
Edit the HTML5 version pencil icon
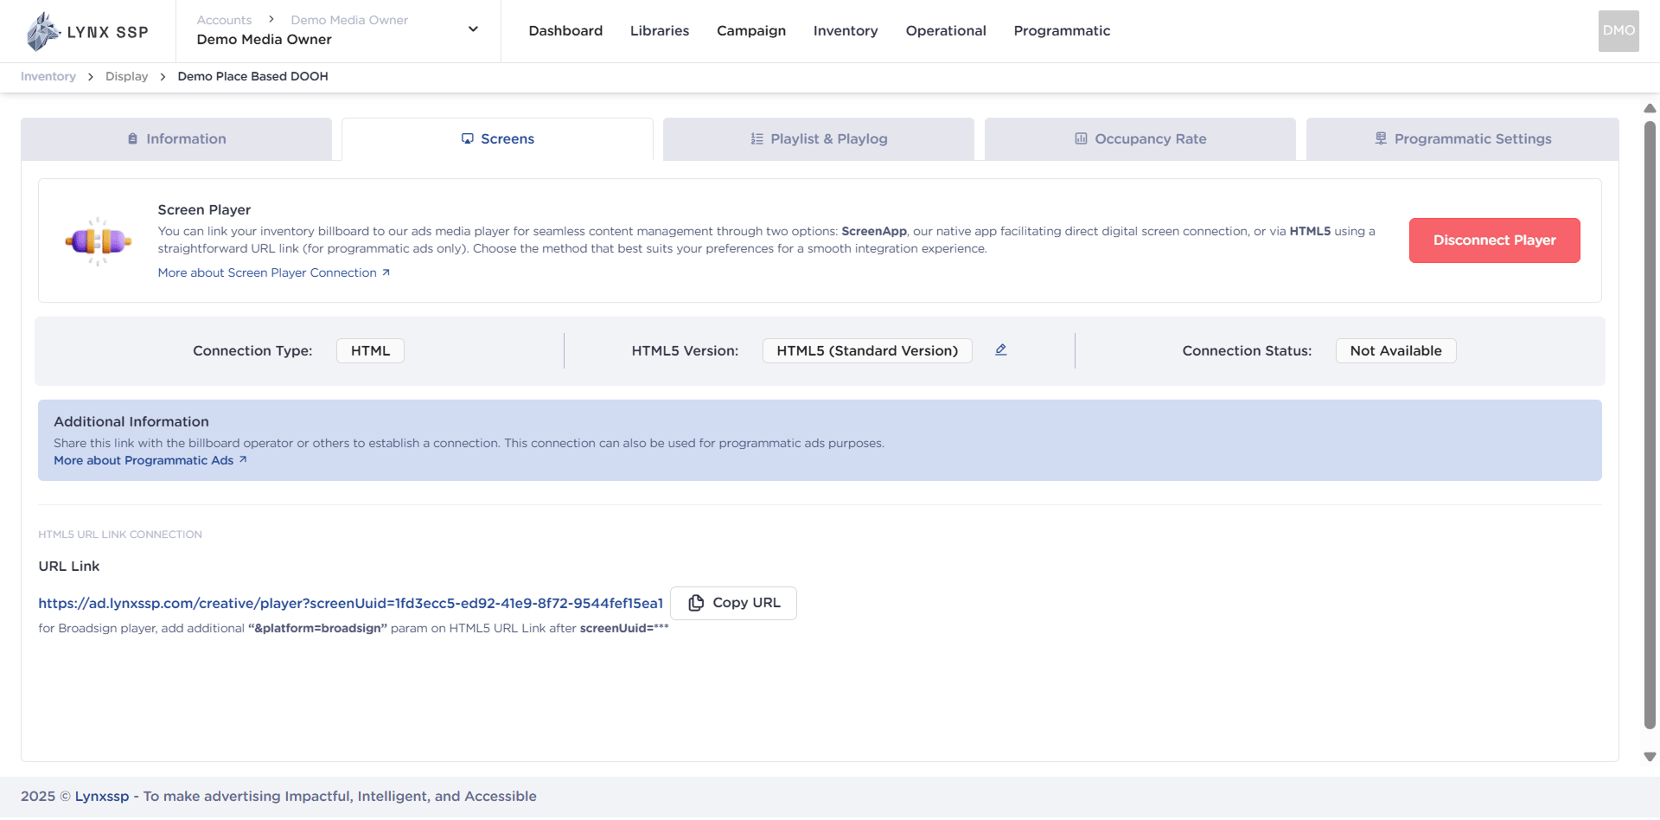1001,349
